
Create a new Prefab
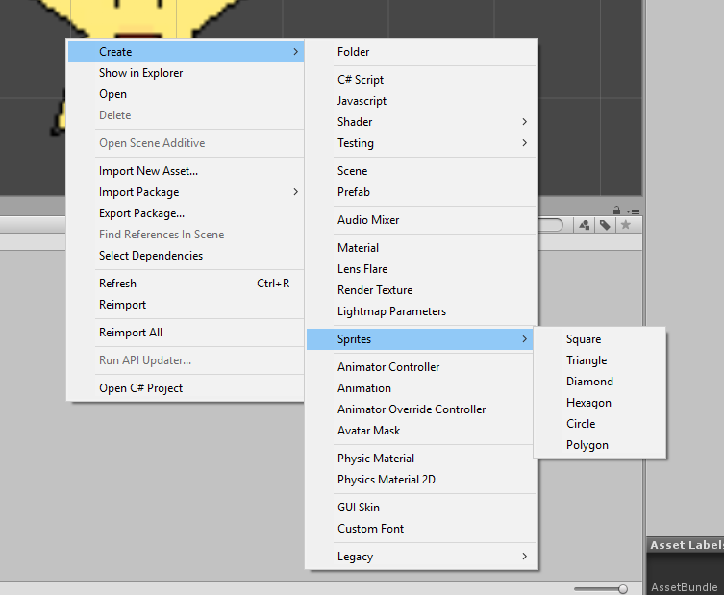click(421, 192)
